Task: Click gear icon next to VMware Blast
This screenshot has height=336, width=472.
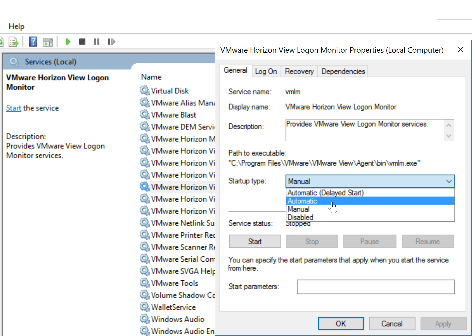Action: point(145,114)
